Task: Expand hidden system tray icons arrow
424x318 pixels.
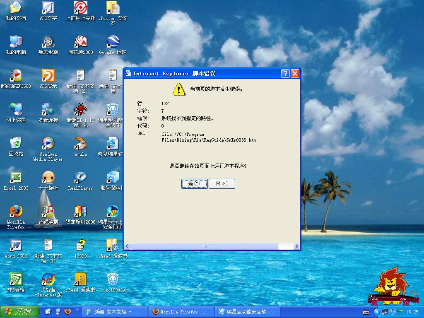Action: click(376, 312)
